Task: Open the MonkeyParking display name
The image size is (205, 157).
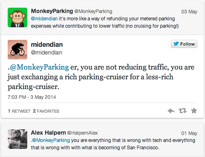Action: click(x=52, y=11)
